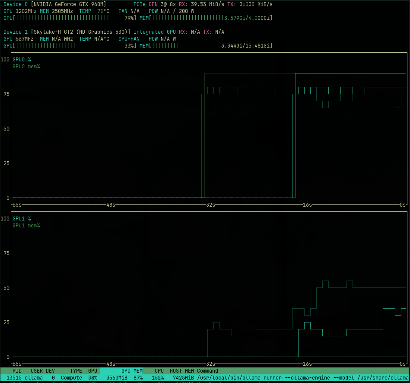Click the Command column header
Screen dimensions: 410x383
[x=207, y=371]
